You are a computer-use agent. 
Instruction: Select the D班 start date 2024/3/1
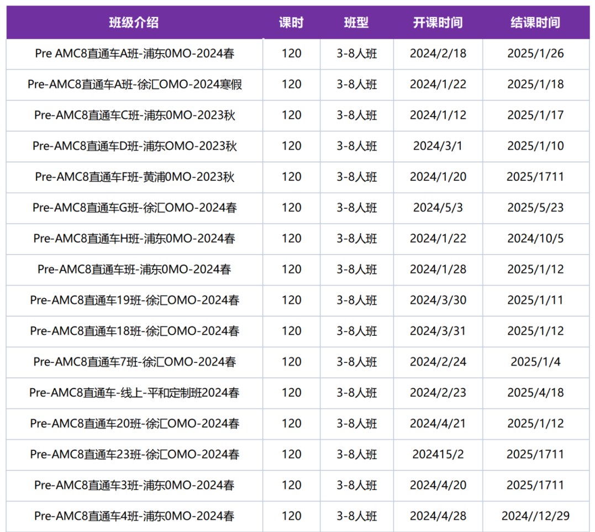438,146
